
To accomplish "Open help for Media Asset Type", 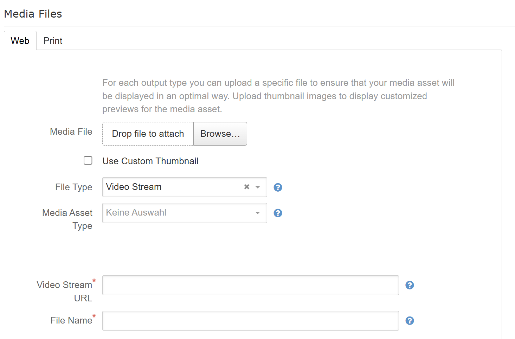I will (x=278, y=213).
